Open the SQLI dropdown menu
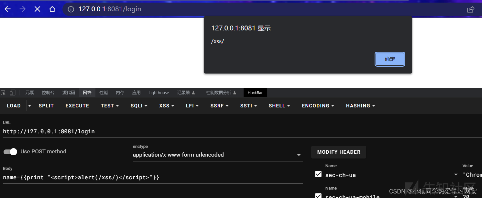This screenshot has height=198, width=482. coord(139,106)
